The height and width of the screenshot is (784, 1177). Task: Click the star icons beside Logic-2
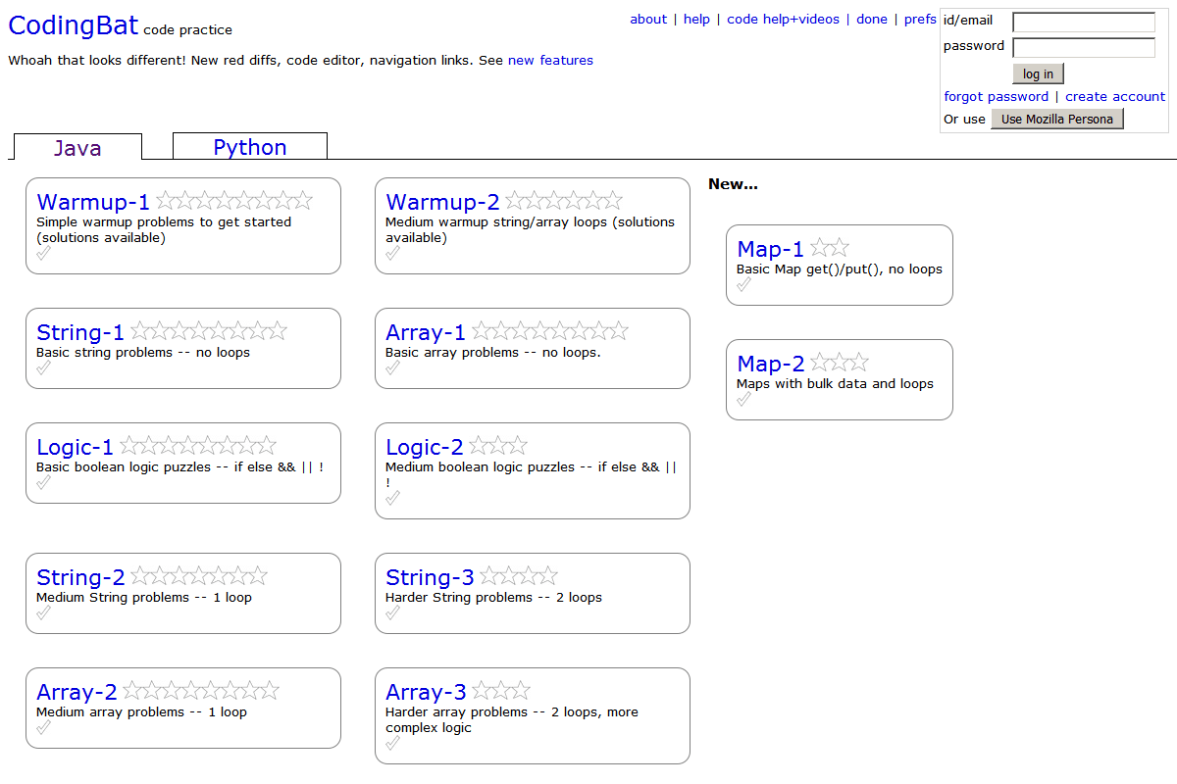498,446
